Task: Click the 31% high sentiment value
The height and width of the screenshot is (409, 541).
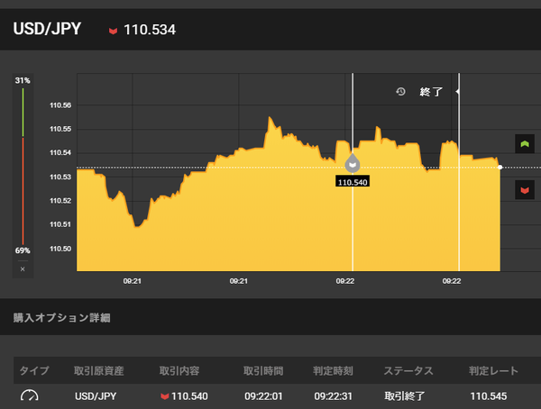Action: (x=23, y=80)
